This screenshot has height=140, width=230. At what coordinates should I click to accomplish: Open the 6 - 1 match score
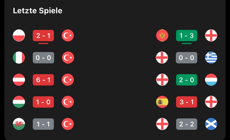[43, 80]
